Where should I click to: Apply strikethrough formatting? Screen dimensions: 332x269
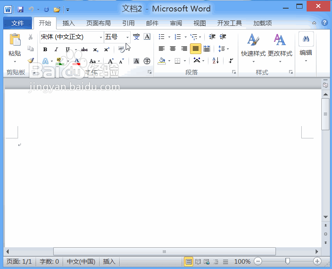point(84,49)
